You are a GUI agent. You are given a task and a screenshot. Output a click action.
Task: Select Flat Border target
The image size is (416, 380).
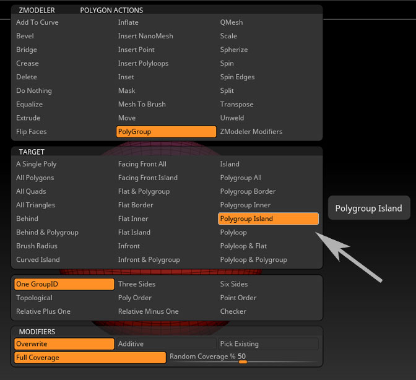(136, 205)
